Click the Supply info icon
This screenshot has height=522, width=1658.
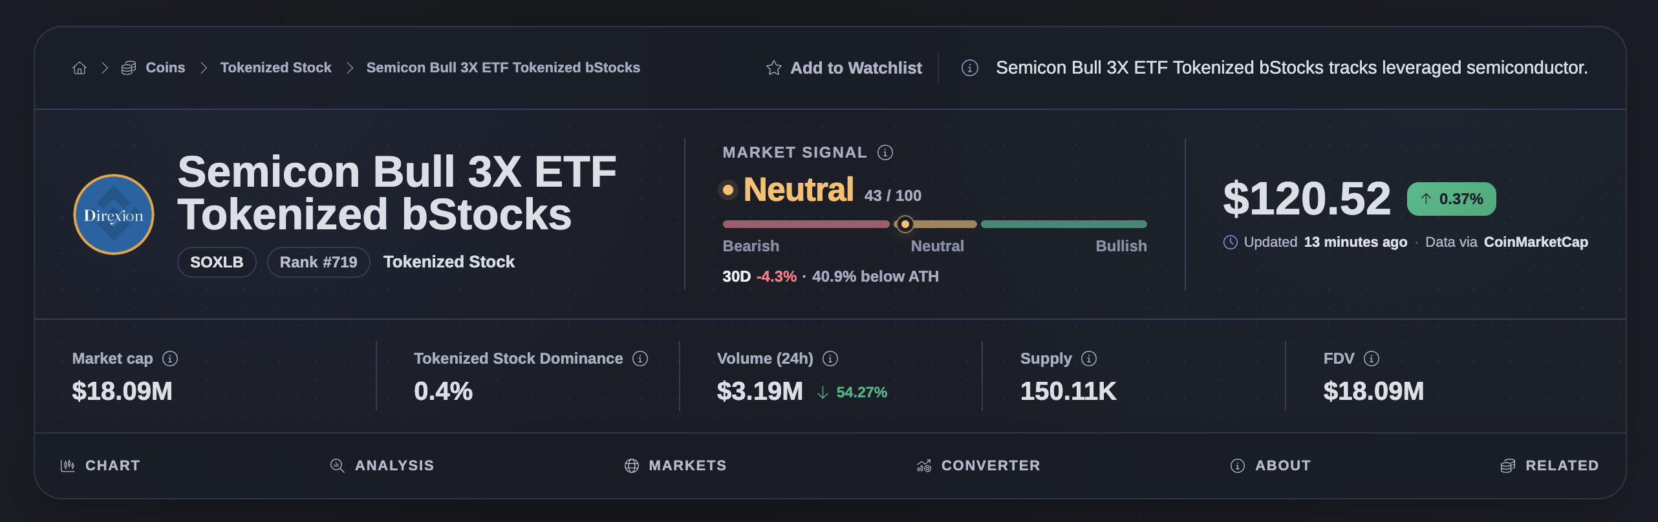1089,359
